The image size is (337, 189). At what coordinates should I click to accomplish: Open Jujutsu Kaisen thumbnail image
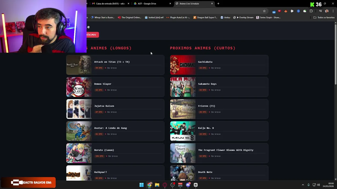[x=79, y=109]
